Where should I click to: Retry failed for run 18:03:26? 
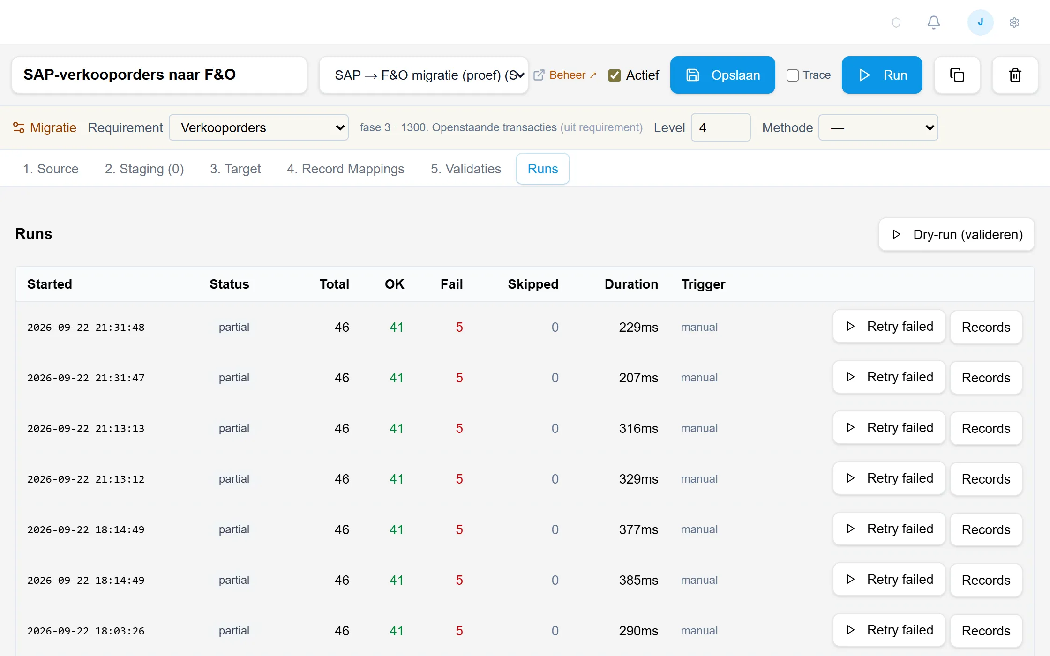[x=889, y=630]
